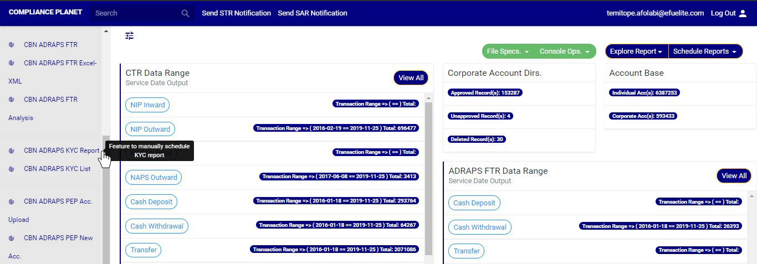Open Send SAR Notification

pyautogui.click(x=313, y=13)
